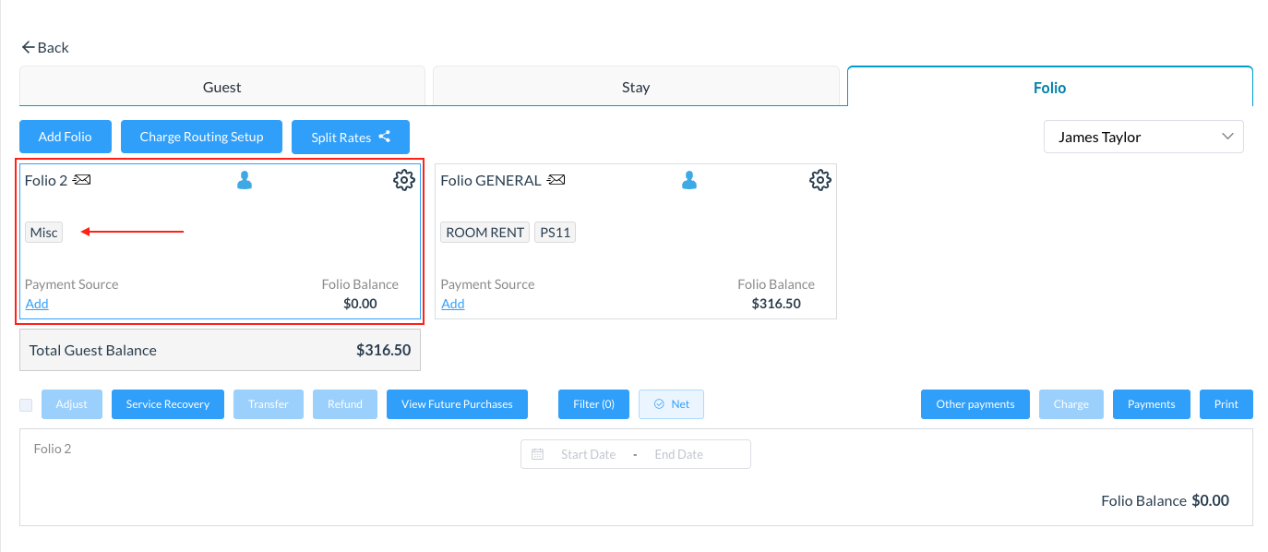Open the Filter (0) dropdown

coord(592,403)
